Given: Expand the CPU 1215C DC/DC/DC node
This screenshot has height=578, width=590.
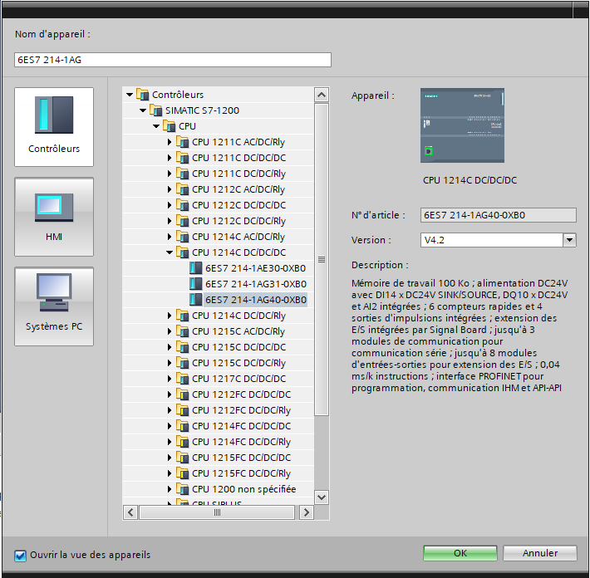Looking at the screenshot, I should tap(170, 347).
